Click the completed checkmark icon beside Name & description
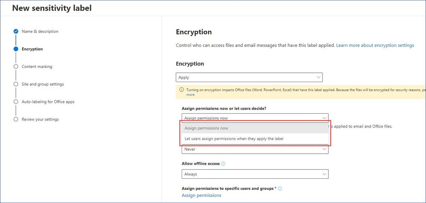 tap(16, 31)
